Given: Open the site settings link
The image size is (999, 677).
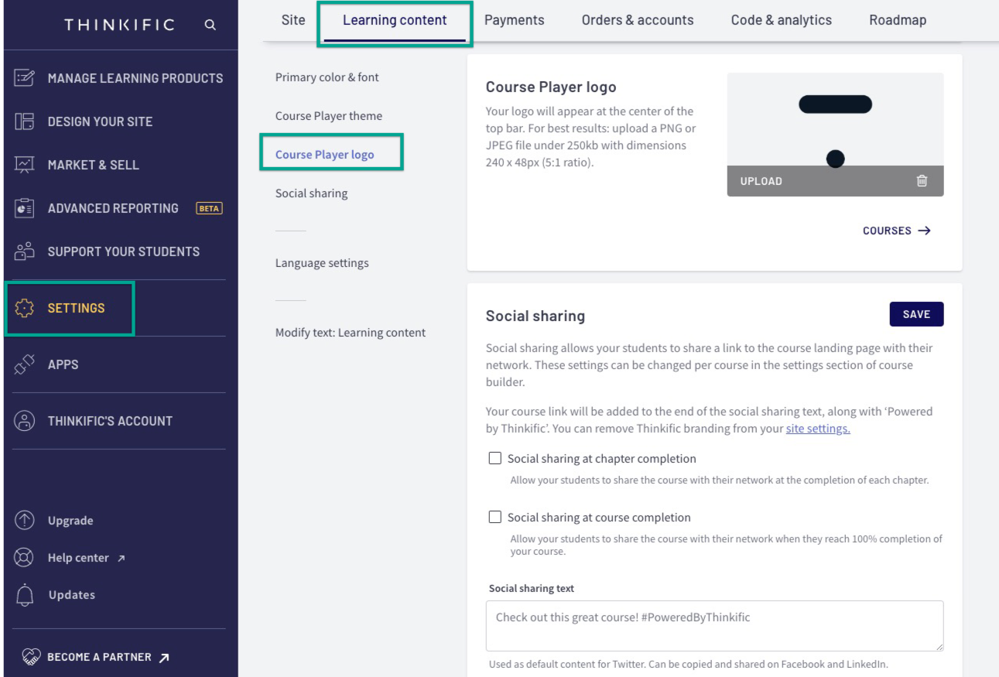Looking at the screenshot, I should pyautogui.click(x=818, y=429).
